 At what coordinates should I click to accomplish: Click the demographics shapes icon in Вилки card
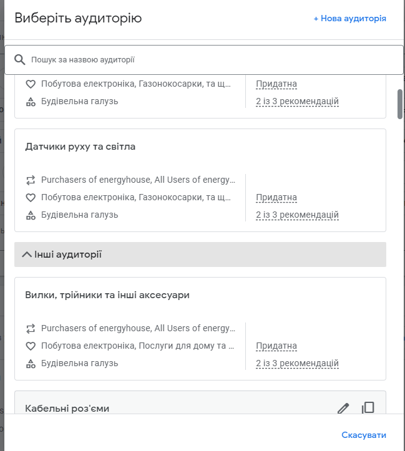point(31,364)
